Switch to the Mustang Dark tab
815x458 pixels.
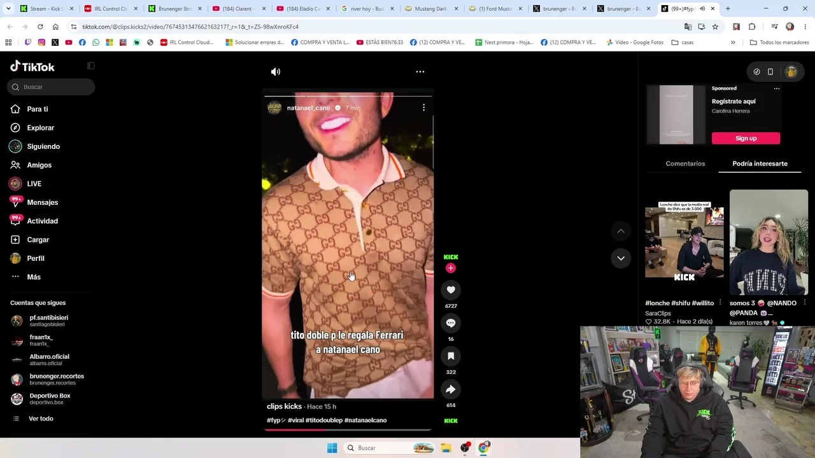(431, 9)
